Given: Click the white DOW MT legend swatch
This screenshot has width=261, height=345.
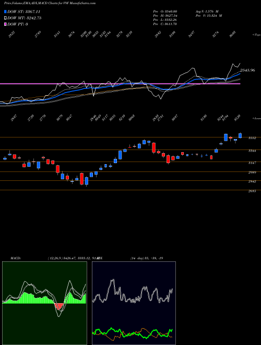Looking at the screenshot, I should [x=5, y=18].
